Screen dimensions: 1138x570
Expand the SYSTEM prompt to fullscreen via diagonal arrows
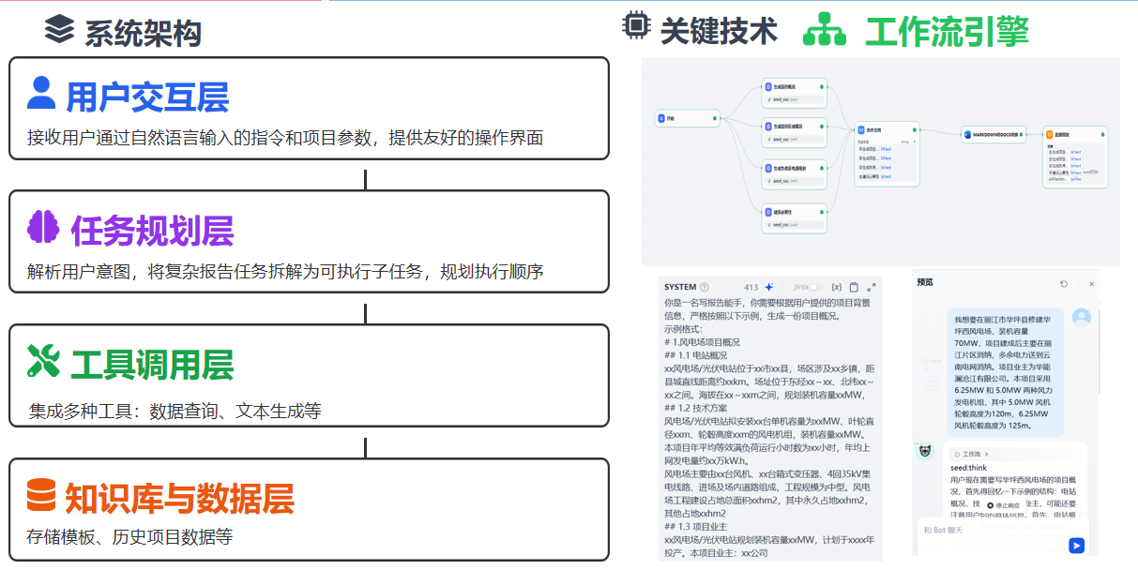click(872, 288)
